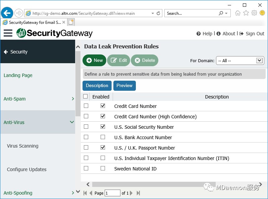Select Credit Card Number (High Confidence) row checkbox

coord(86,116)
